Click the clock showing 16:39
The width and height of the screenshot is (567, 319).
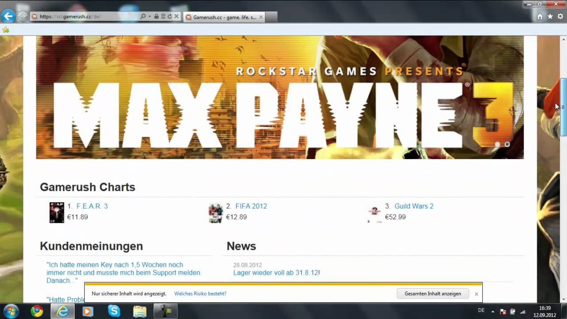545,311
